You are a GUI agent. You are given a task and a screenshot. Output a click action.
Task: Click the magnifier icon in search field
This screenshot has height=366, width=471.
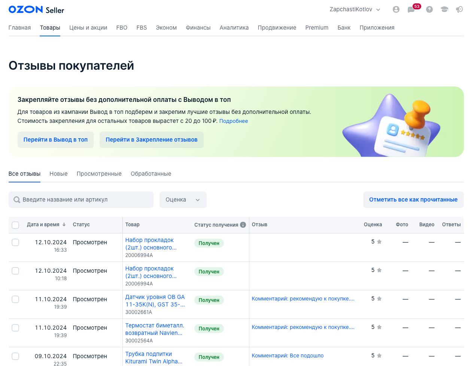(x=17, y=200)
